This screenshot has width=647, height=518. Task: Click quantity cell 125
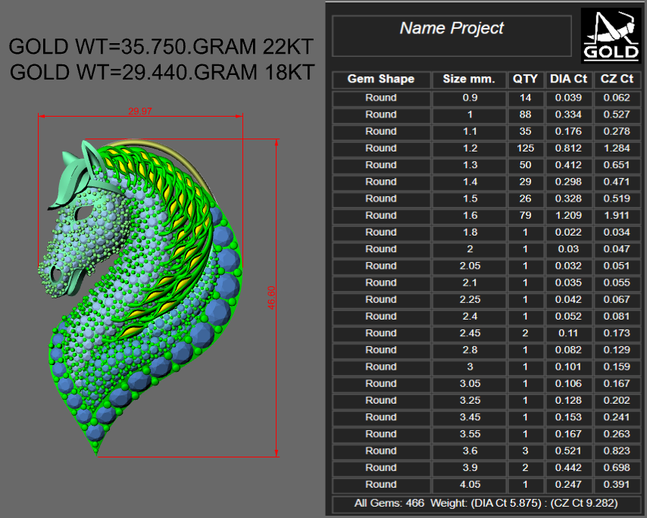(525, 148)
